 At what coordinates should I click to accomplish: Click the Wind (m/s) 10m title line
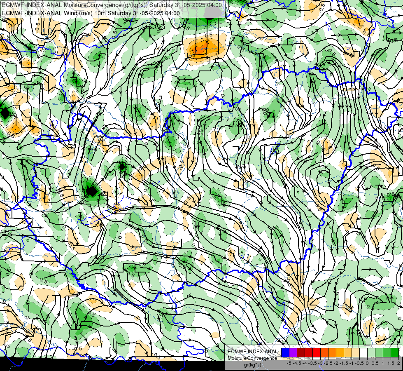pos(91,13)
